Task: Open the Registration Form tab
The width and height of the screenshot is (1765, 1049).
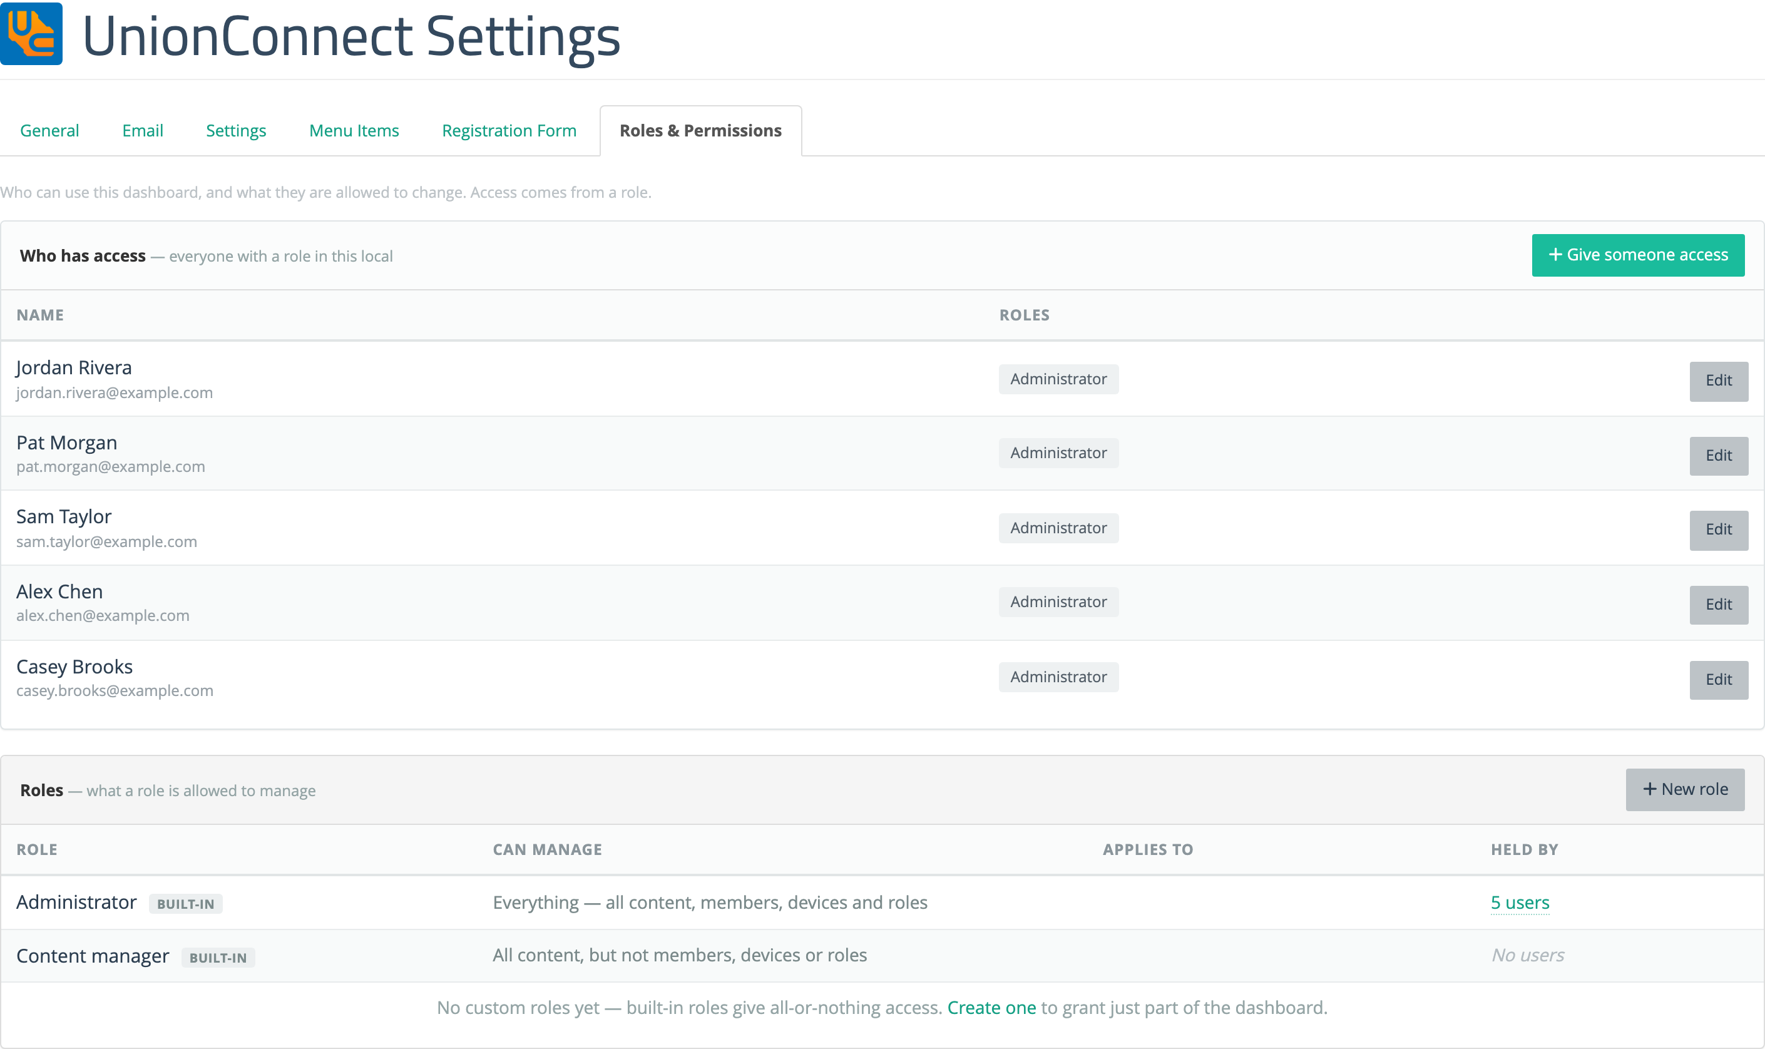Action: point(509,131)
